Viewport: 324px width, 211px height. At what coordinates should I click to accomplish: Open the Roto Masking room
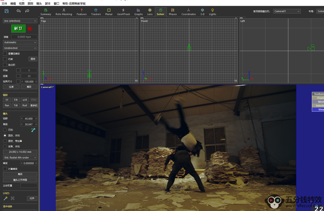point(64,12)
